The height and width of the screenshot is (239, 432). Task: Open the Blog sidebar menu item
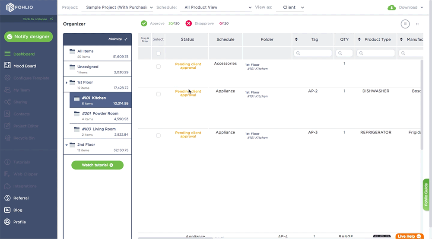pos(18,210)
